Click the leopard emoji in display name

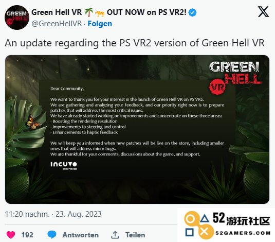100,13
